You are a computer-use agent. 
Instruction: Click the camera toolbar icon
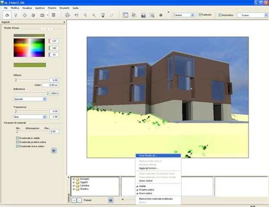(x=42, y=15)
